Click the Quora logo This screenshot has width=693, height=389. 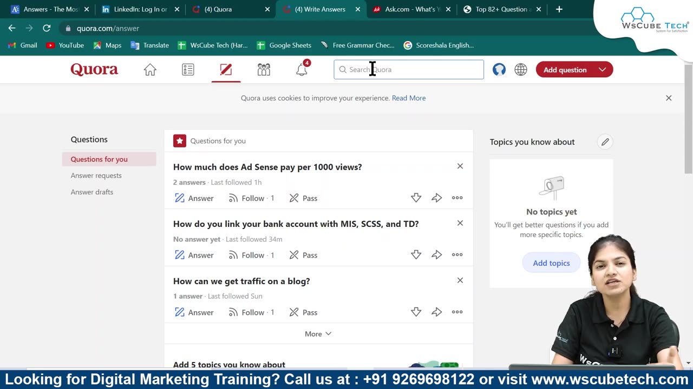point(94,69)
